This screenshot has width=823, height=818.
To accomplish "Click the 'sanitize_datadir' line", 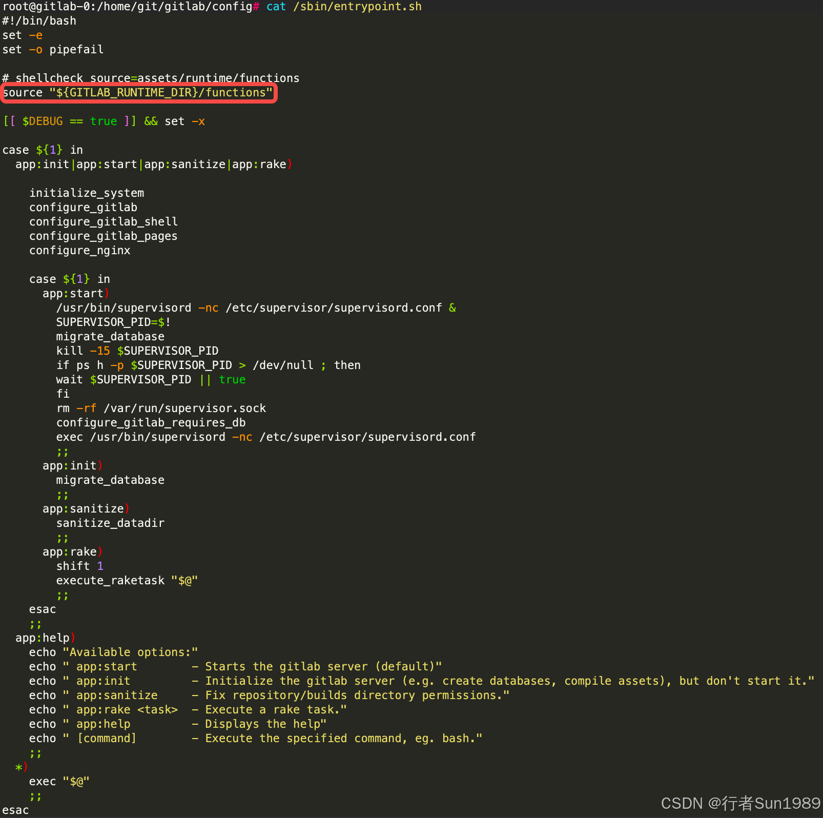I will [x=111, y=523].
